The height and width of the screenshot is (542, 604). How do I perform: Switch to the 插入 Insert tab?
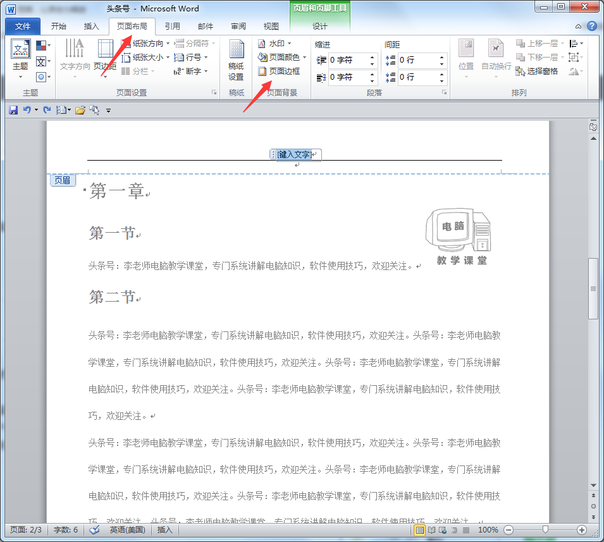[91, 26]
